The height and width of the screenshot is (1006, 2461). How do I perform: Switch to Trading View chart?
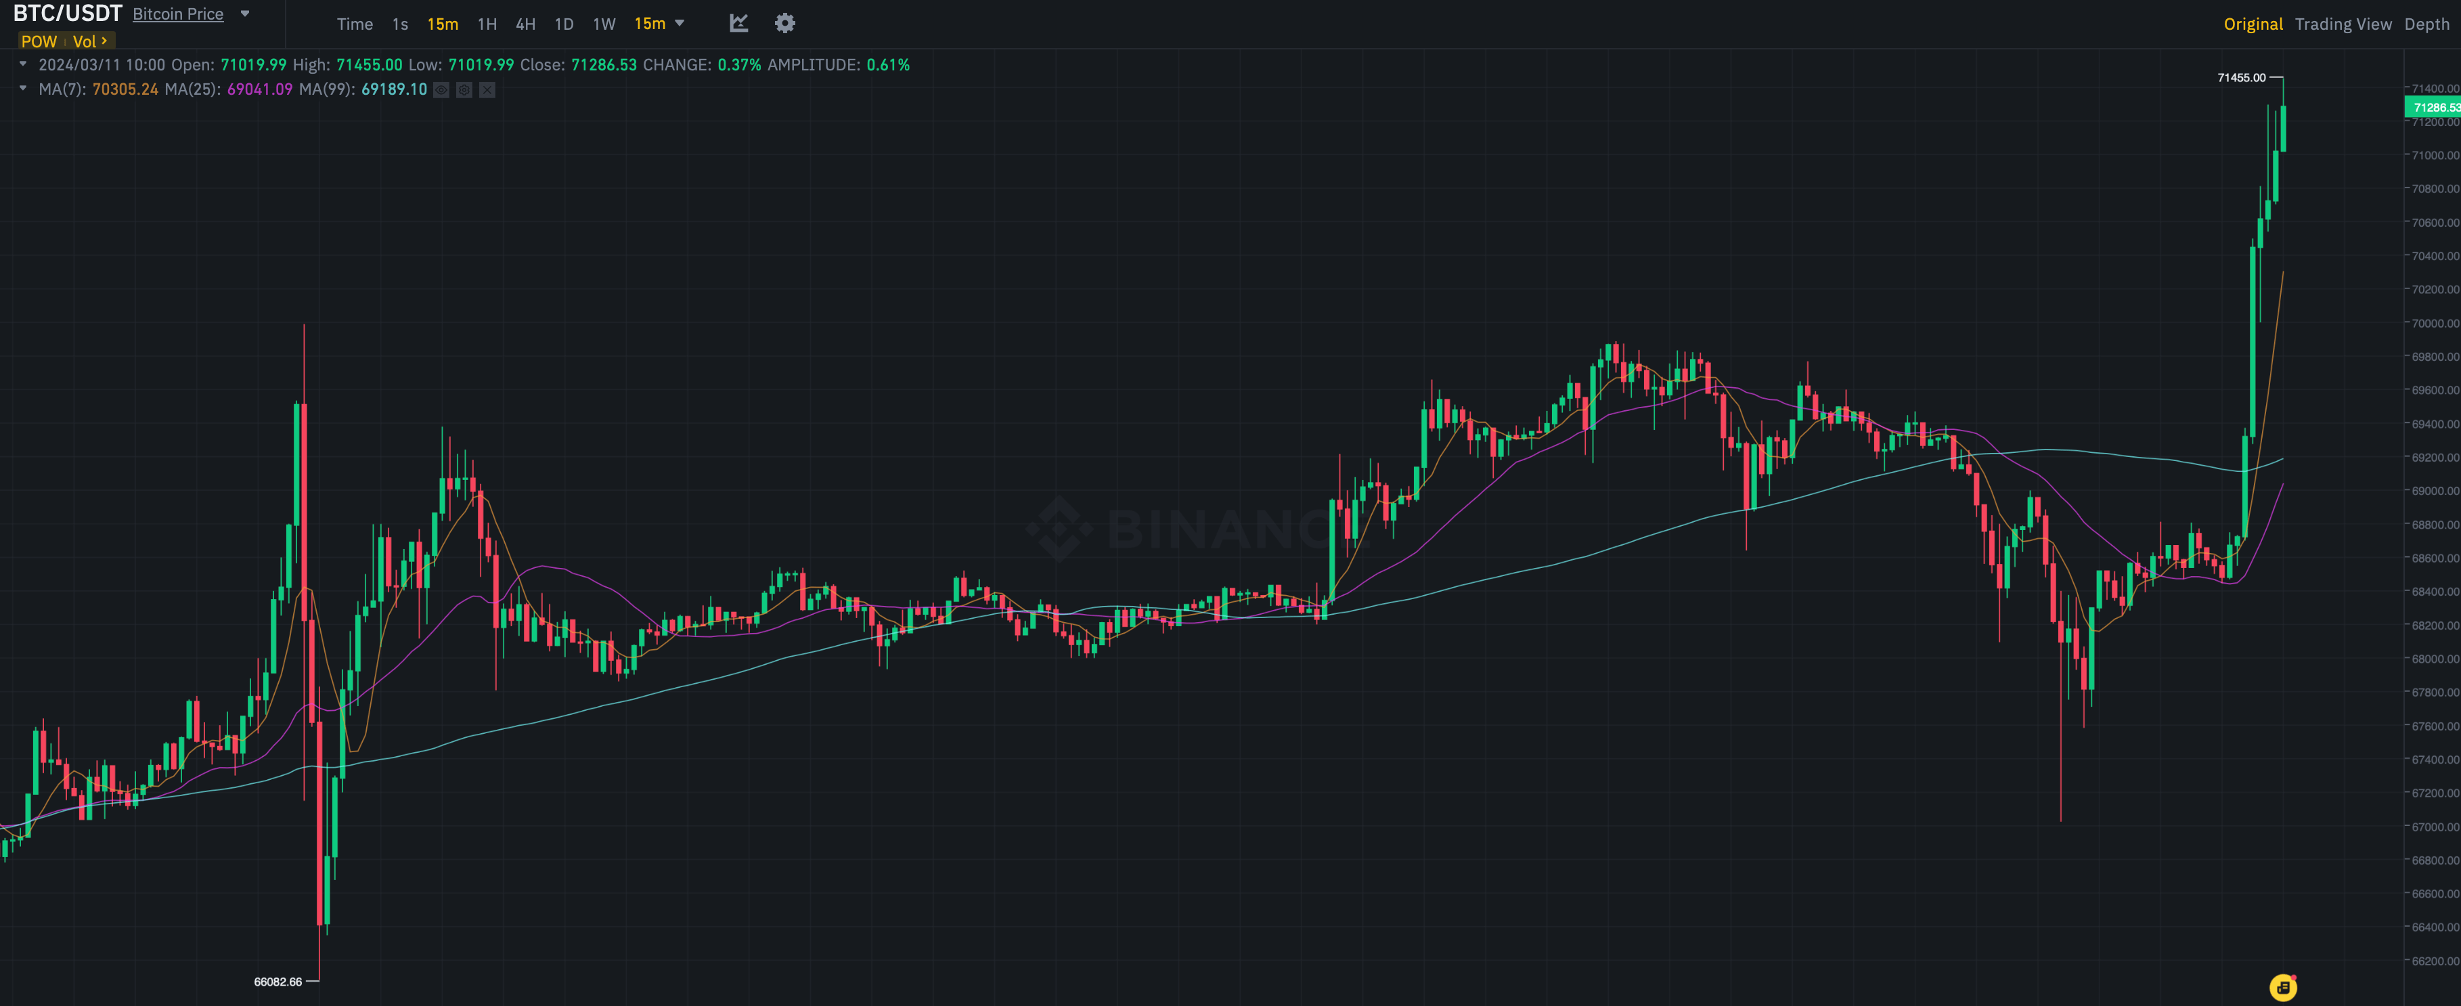click(2343, 24)
